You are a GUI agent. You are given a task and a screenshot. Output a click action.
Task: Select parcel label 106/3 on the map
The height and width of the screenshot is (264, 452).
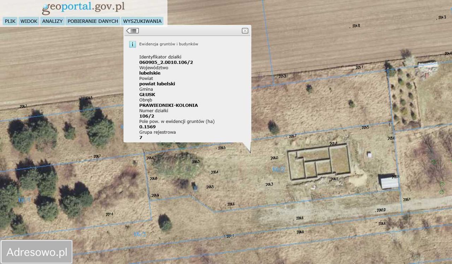(139, 234)
